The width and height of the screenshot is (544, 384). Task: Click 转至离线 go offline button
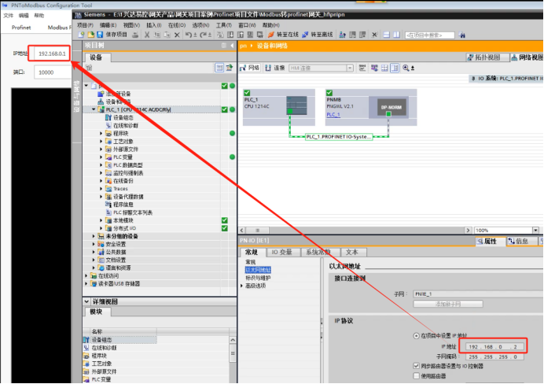(318, 35)
